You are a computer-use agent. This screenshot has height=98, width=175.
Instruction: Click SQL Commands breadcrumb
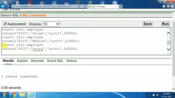(x=34, y=15)
